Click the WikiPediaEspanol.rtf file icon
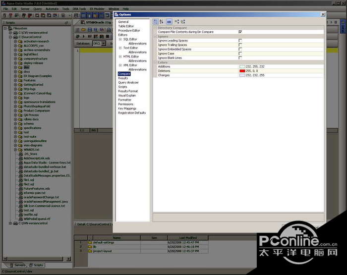This screenshot has height=275, width=347. [21, 219]
